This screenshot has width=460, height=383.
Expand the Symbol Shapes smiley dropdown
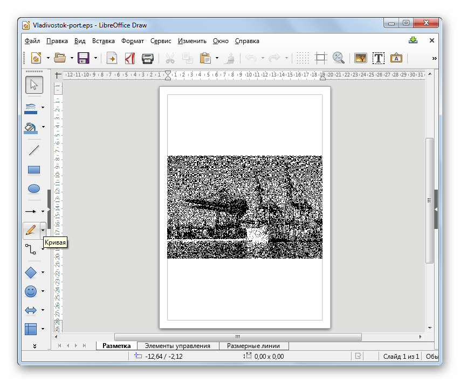[x=43, y=292]
